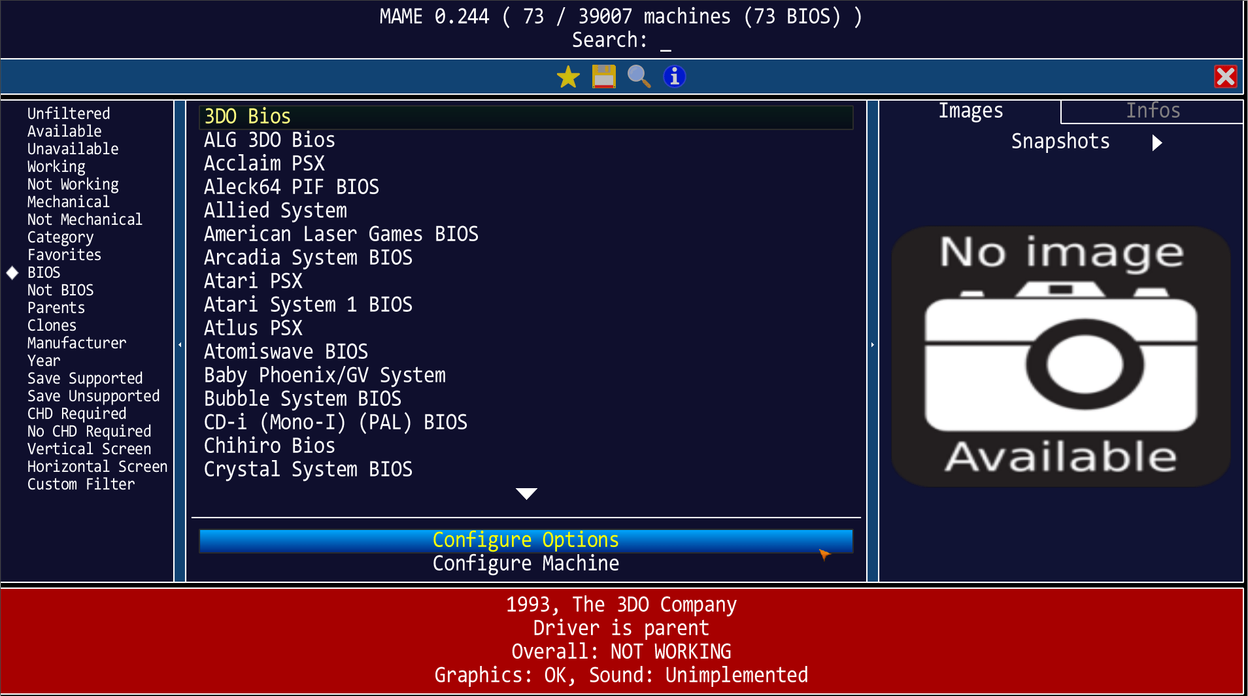Image resolution: width=1248 pixels, height=696 pixels.
Task: Select Atari System 1 BIOS entry
Action: coord(526,305)
